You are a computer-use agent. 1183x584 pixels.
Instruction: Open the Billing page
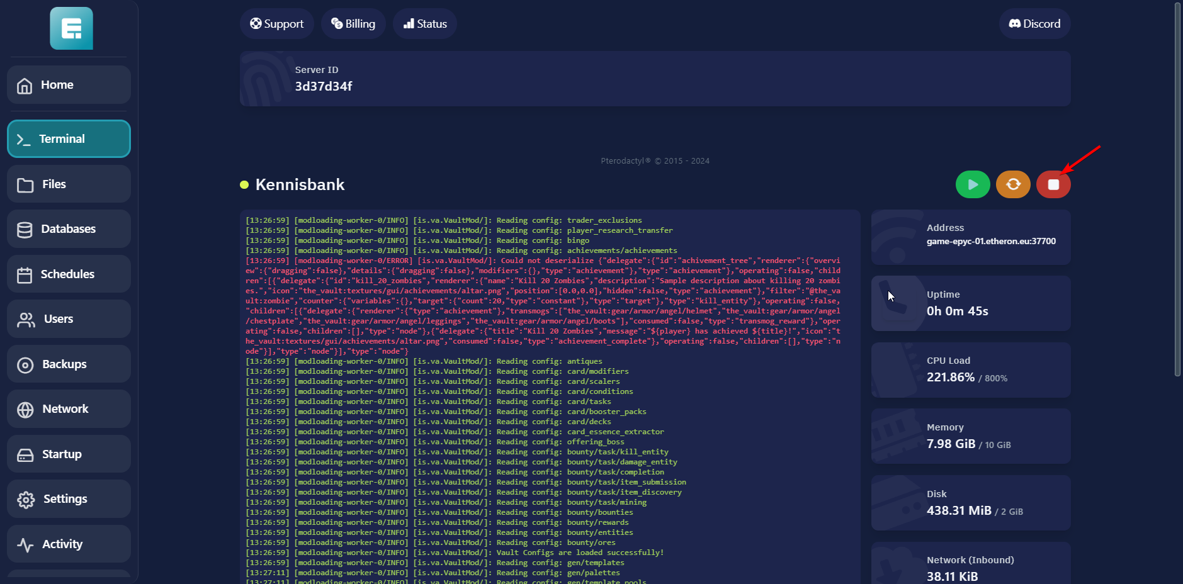[x=353, y=24]
